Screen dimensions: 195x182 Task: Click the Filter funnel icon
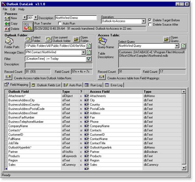pyautogui.click(x=89, y=59)
